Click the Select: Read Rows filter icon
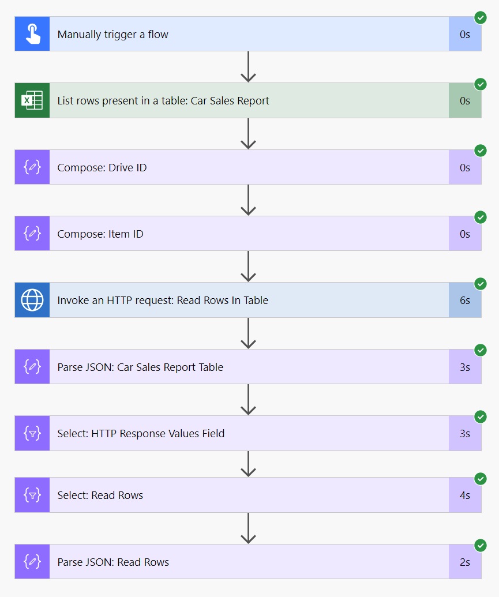 (32, 495)
